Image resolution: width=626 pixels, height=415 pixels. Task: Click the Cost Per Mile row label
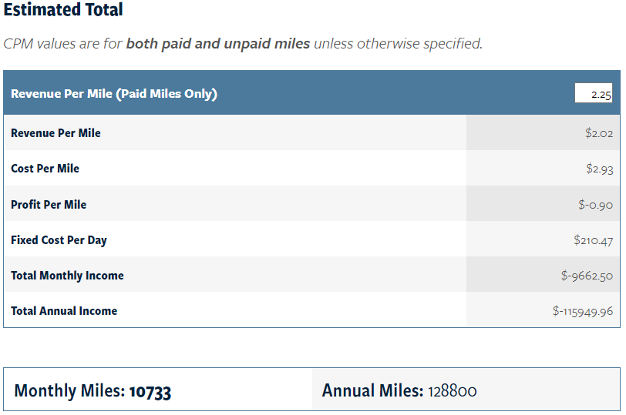click(x=45, y=169)
